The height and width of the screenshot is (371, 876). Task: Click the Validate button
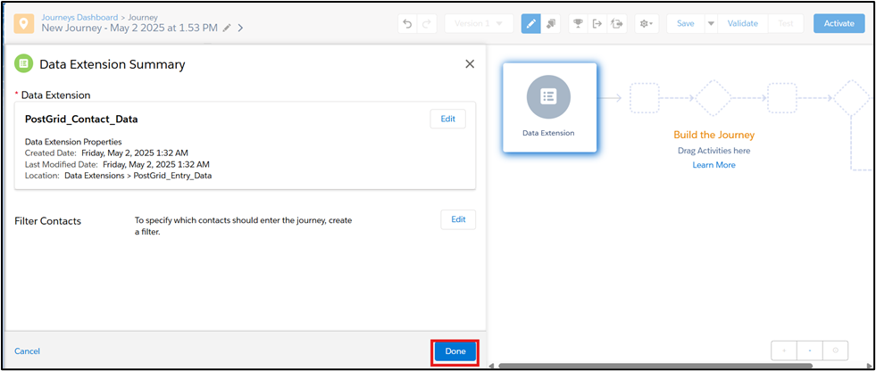[742, 24]
